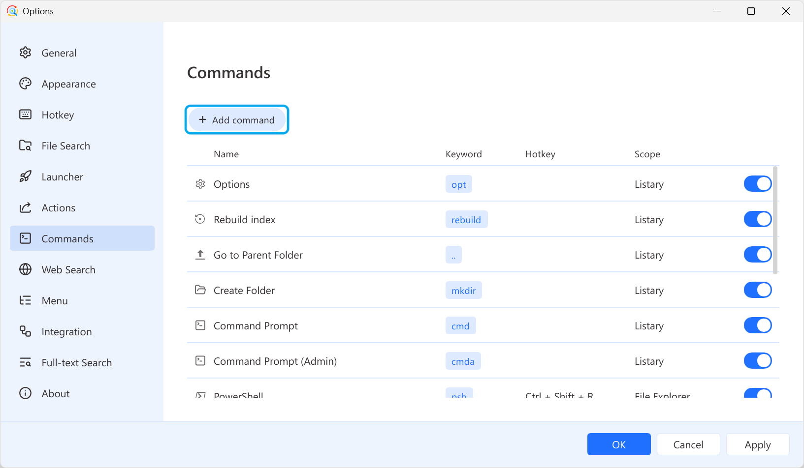Click Apply to save changes
This screenshot has height=468, width=804.
click(x=758, y=444)
